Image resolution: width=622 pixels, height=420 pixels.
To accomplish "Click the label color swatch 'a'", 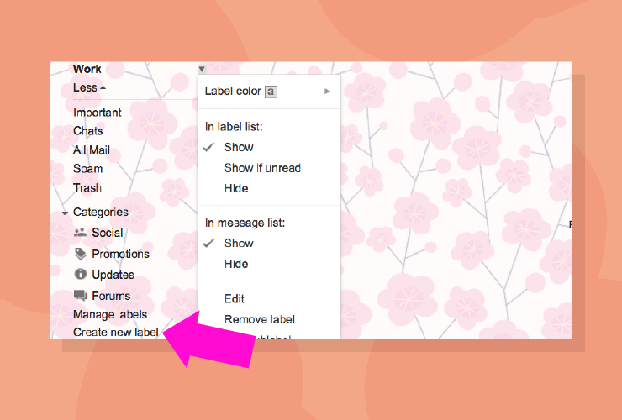I will tap(271, 92).
